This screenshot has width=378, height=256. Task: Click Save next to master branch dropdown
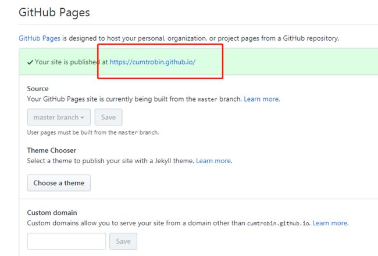(109, 117)
